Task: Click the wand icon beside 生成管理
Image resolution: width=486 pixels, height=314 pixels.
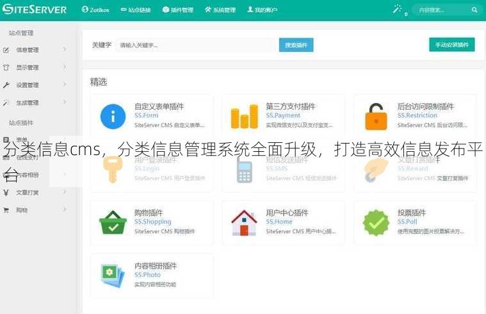Action: pyautogui.click(x=6, y=103)
